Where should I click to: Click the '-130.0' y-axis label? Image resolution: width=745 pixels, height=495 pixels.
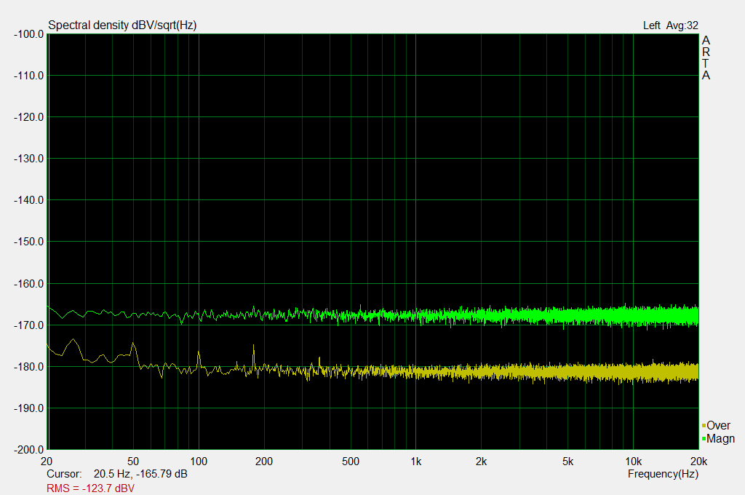28,159
